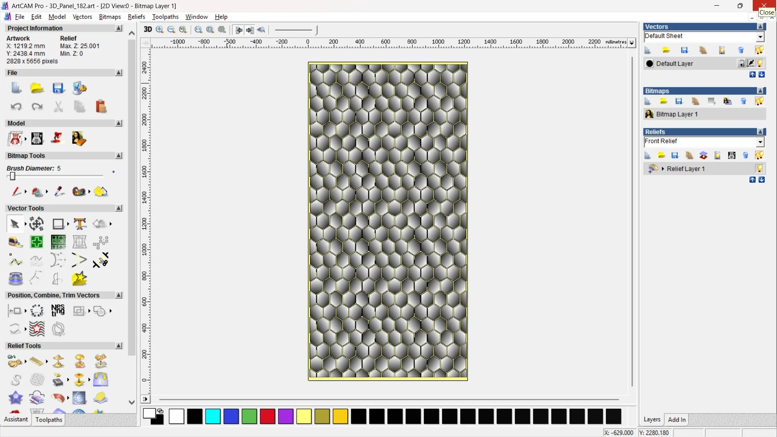
Task: Open the Default Sheet dropdown
Action: (760, 36)
